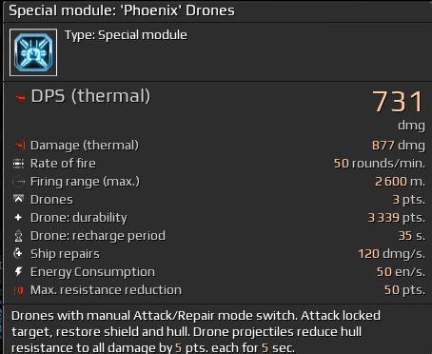Click the Firing range circle icon
Image resolution: width=432 pixels, height=354 pixels.
(x=18, y=182)
